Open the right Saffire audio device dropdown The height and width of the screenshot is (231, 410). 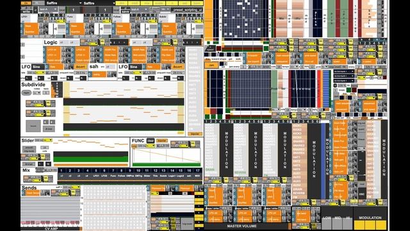[99, 3]
